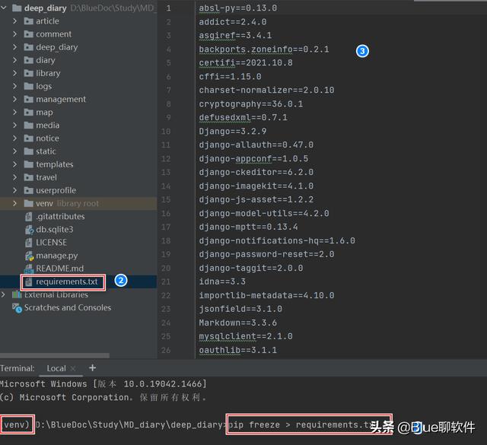This screenshot has width=487, height=445.
Task: Click the project tree horizontal scrollbar
Action: click(55, 355)
